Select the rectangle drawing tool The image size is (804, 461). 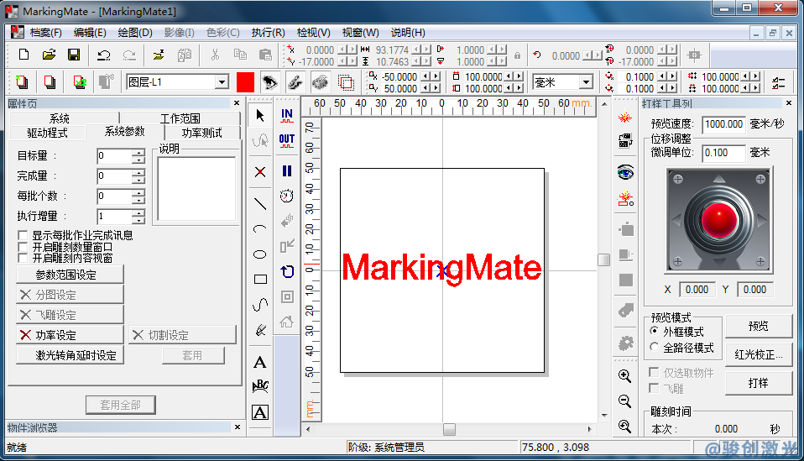(x=260, y=280)
